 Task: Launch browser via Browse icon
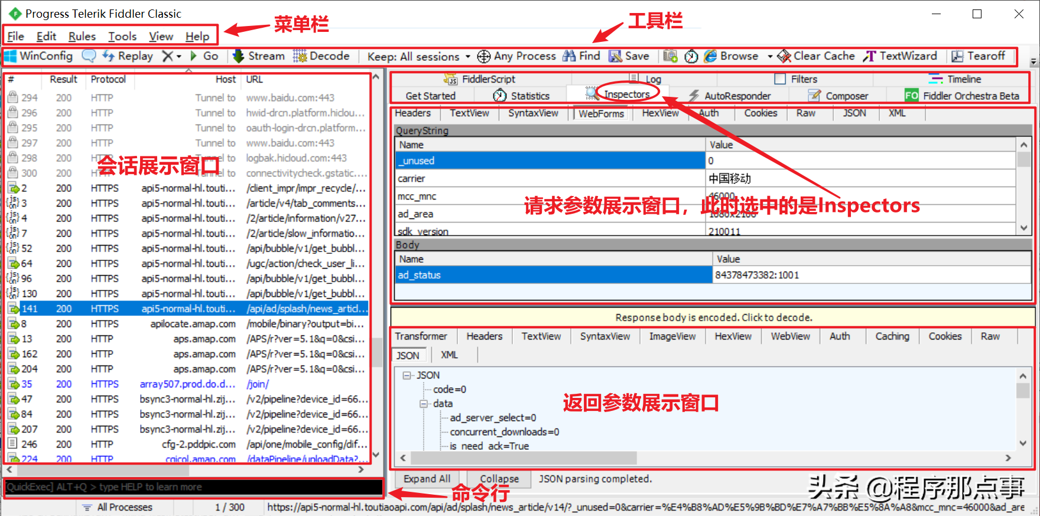(x=731, y=56)
